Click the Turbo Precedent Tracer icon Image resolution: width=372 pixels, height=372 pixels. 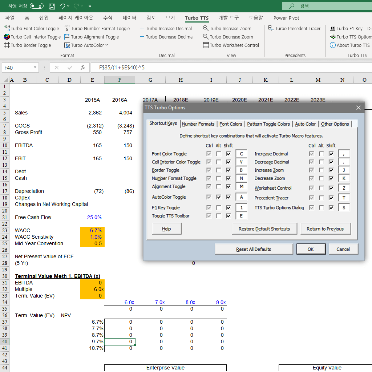coord(271,28)
